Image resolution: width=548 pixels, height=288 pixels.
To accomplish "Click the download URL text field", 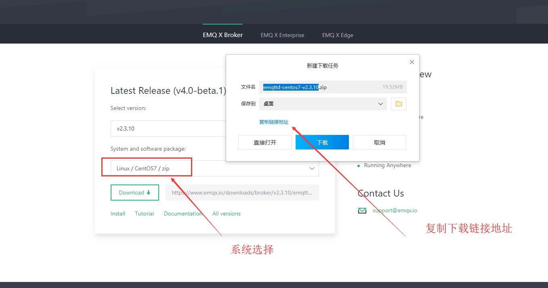I will click(x=242, y=193).
